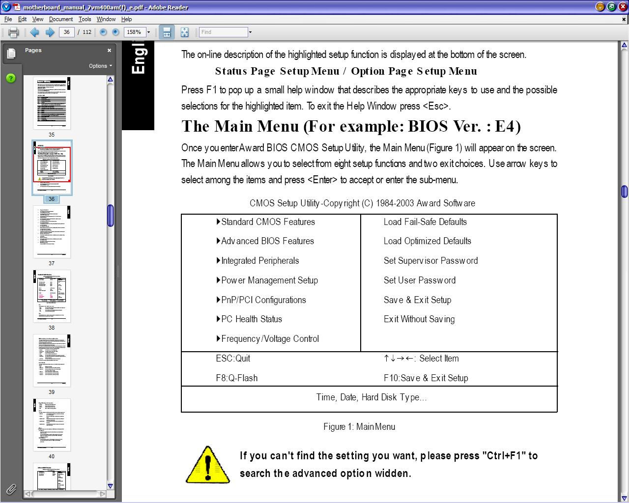Click the yellow warning triangle image
The width and height of the screenshot is (629, 503).
click(x=208, y=465)
